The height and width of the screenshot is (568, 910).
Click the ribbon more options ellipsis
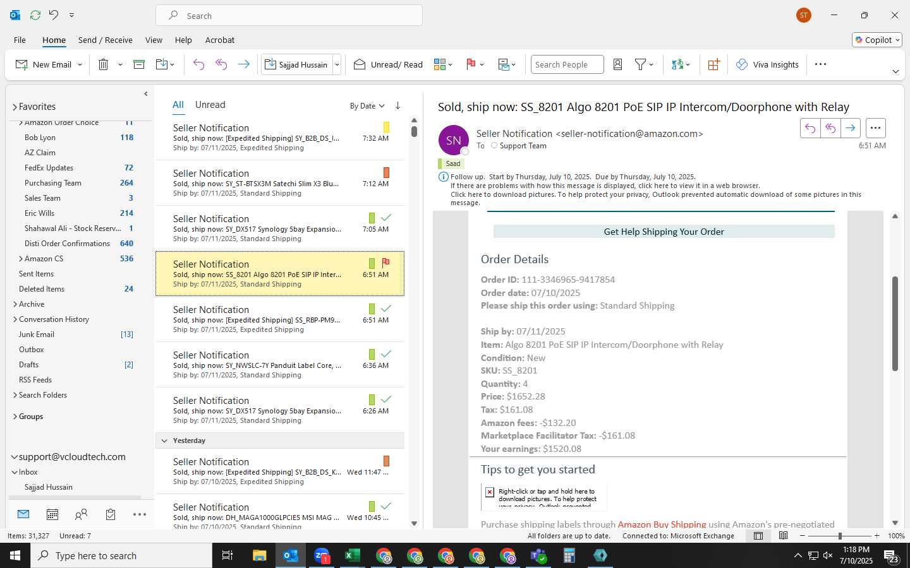(x=820, y=64)
